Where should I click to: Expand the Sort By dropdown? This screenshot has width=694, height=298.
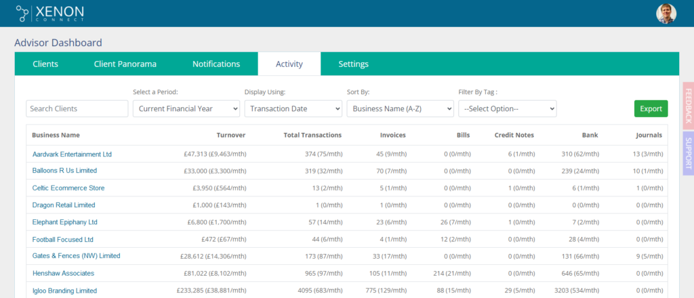[x=400, y=108]
